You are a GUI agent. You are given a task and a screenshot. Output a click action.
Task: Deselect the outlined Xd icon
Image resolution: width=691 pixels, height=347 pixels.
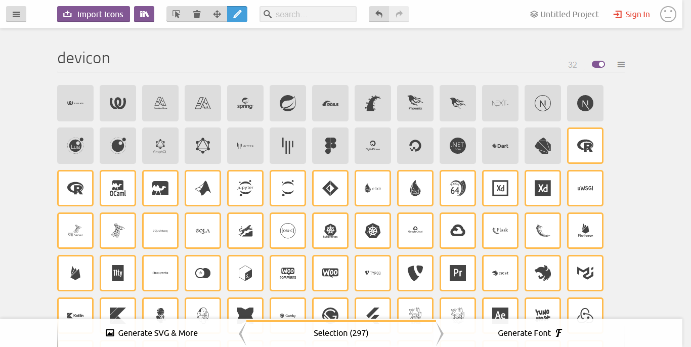pyautogui.click(x=500, y=188)
